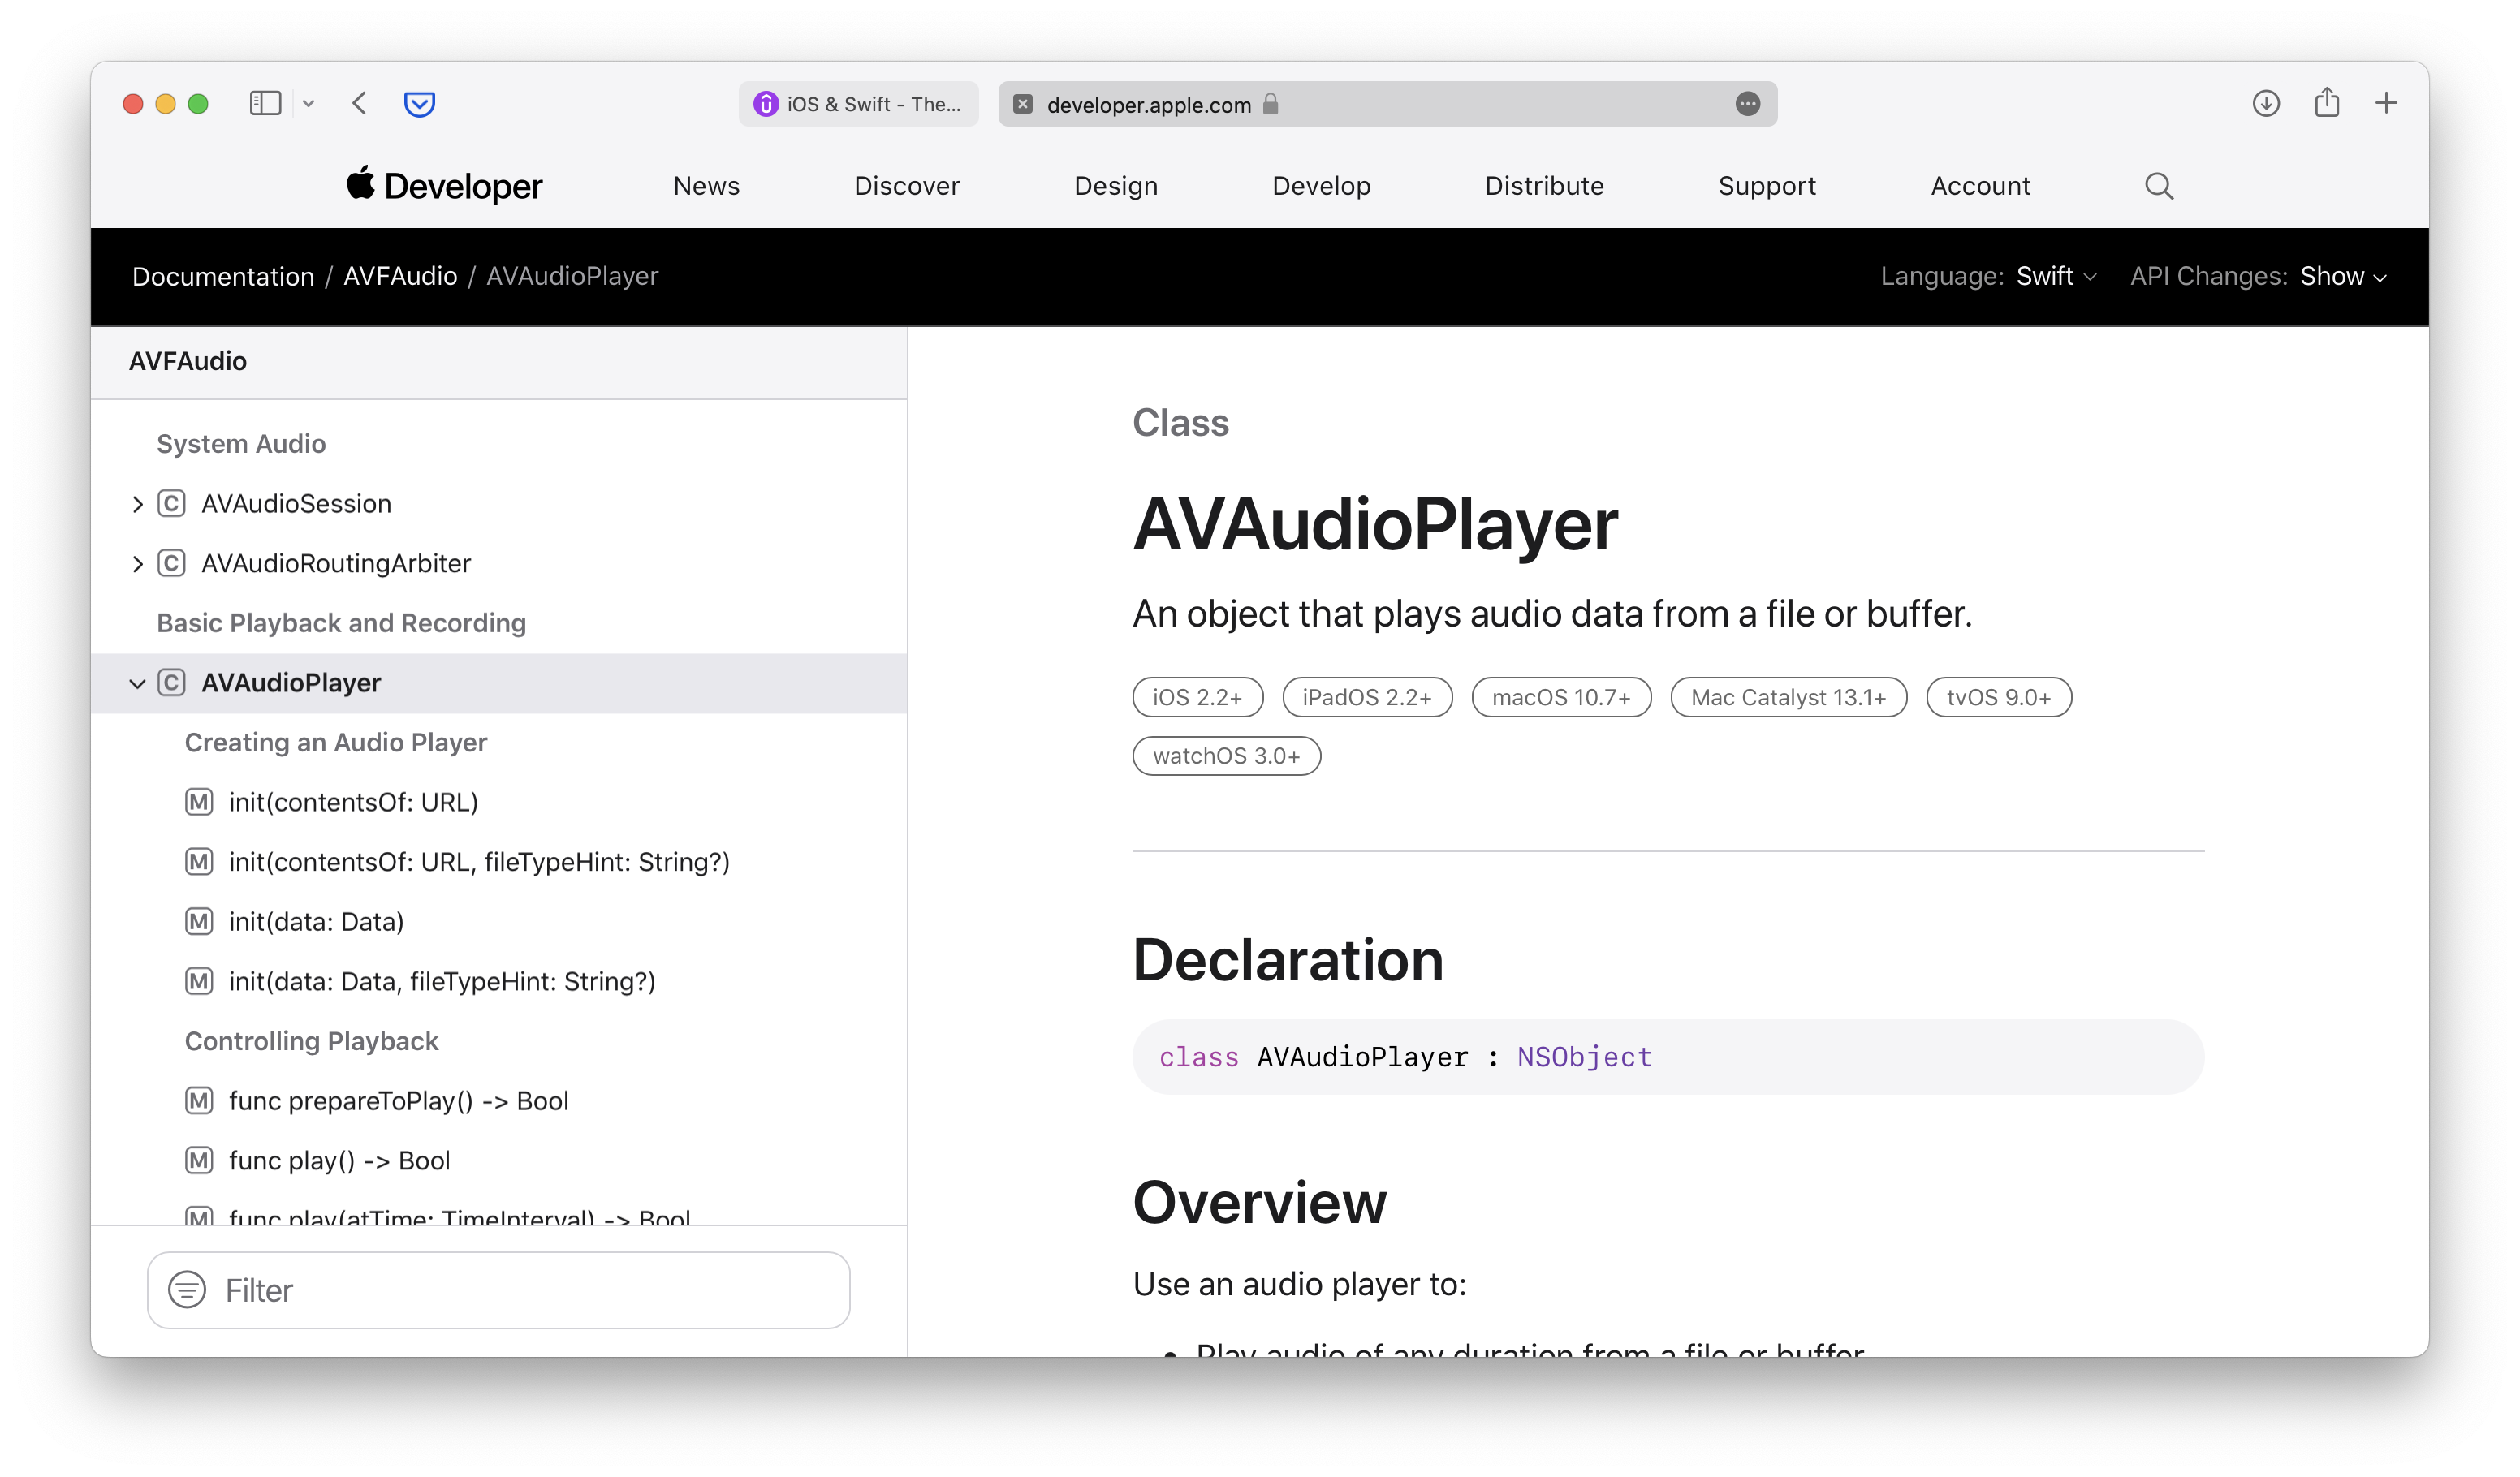Collapse the AVAudioPlayer tree item
Image resolution: width=2520 pixels, height=1477 pixels.
point(138,683)
